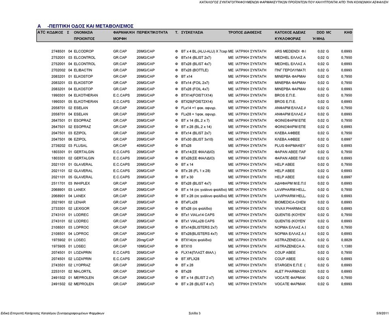This screenshot has height=315, width=389.
Task: Click ESOPRAZ packaging BT x 28 (BL.2 x 14)
Action: tap(196, 127)
